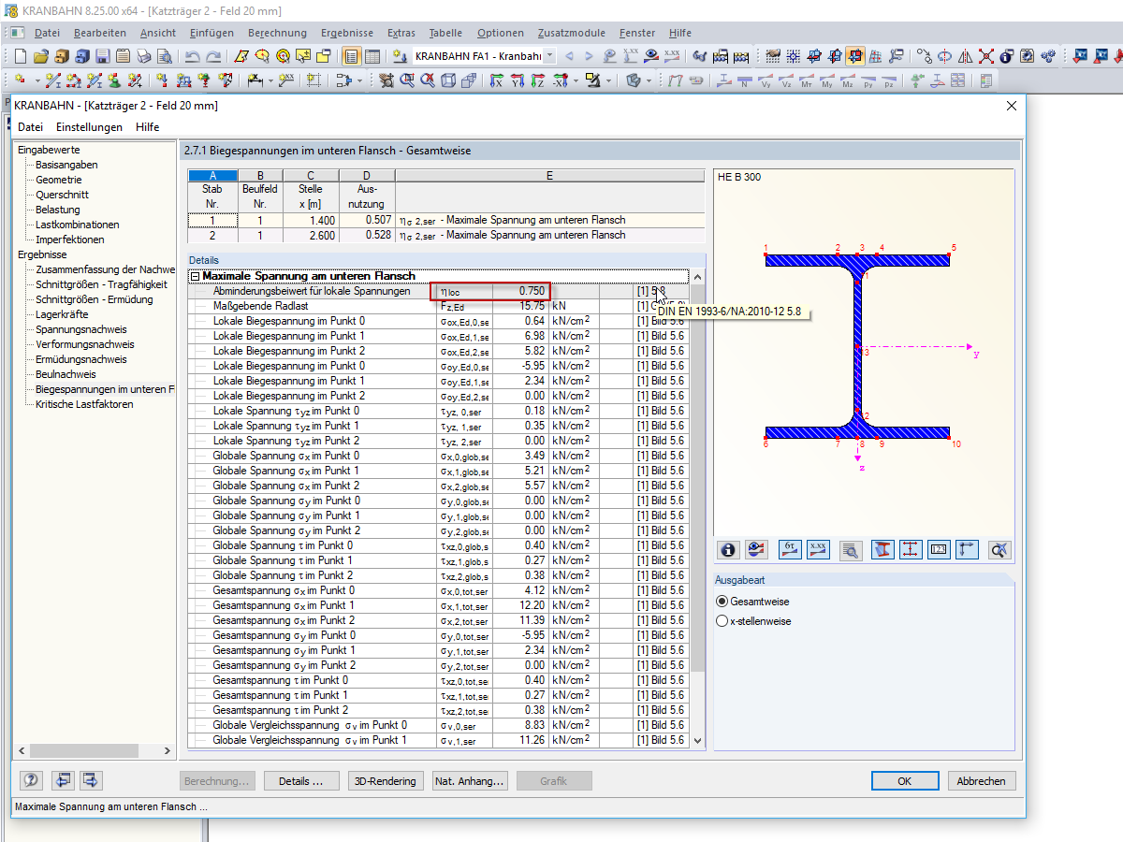The height and width of the screenshot is (842, 1123).
Task: Click the Open folder icon in the main toolbar
Action: click(41, 56)
